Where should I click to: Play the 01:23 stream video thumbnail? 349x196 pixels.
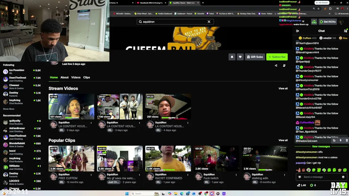168,107
